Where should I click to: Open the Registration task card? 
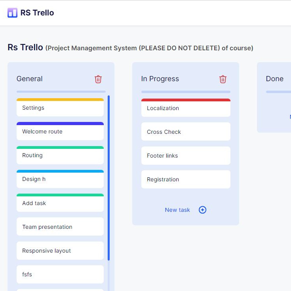tap(186, 179)
